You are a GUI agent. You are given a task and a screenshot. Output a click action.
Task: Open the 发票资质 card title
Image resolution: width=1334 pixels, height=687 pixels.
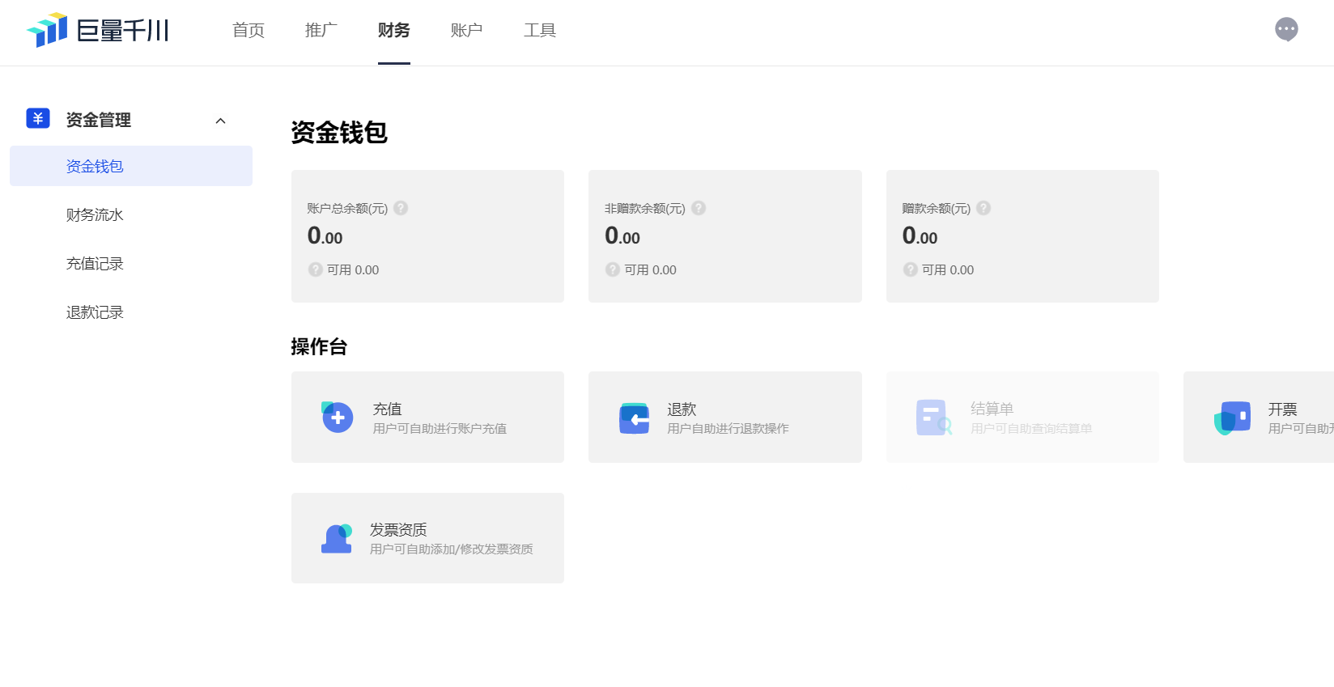point(398,529)
